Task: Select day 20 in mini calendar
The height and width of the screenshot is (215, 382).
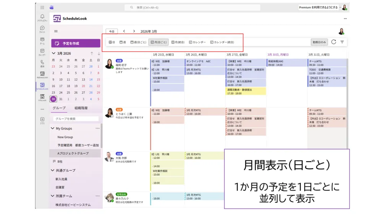Action: coord(83,86)
